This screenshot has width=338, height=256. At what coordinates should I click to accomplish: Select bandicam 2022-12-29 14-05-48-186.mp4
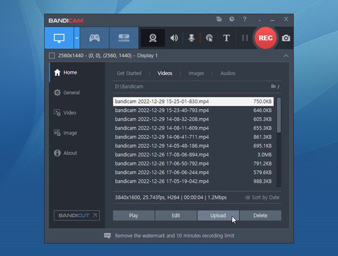click(x=193, y=146)
